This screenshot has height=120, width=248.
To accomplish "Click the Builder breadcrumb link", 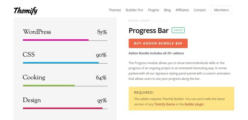I will (x=133, y=21).
